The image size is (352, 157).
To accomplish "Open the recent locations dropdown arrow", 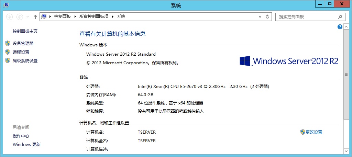I will (27, 16).
